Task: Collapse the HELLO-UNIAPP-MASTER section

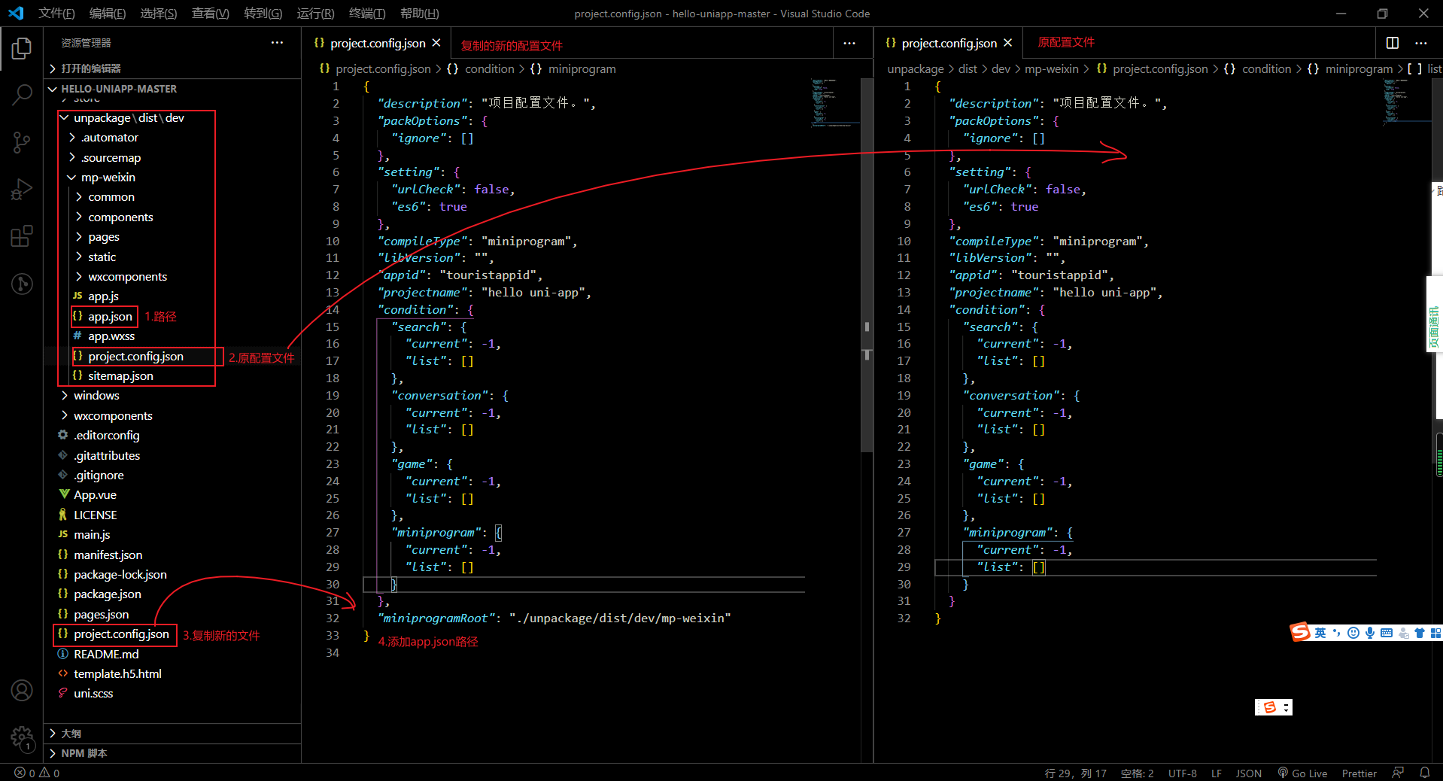Action: coord(172,89)
